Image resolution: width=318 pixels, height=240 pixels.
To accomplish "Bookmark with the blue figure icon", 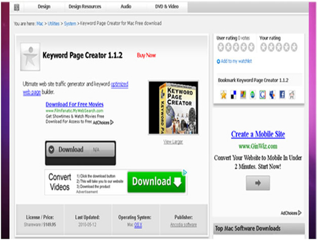I will tap(272, 95).
